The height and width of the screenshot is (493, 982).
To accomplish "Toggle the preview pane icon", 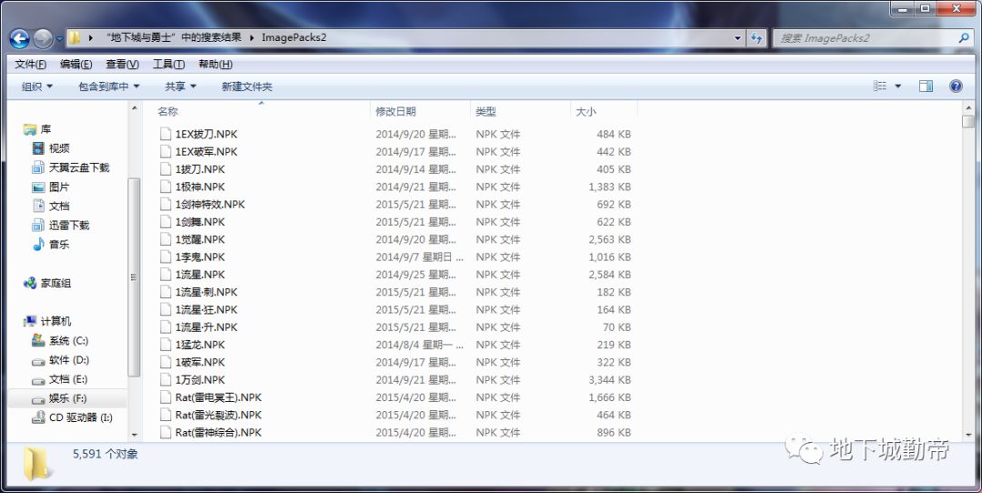I will 927,86.
